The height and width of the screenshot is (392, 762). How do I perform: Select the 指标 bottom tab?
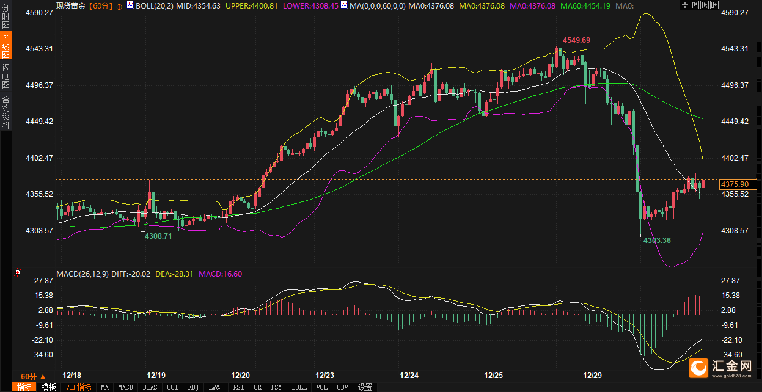(24, 387)
